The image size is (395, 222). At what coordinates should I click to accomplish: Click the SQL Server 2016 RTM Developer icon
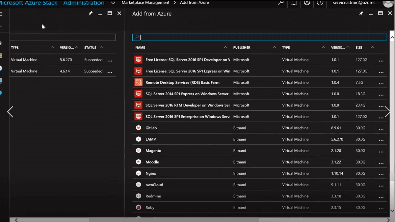coord(138,105)
